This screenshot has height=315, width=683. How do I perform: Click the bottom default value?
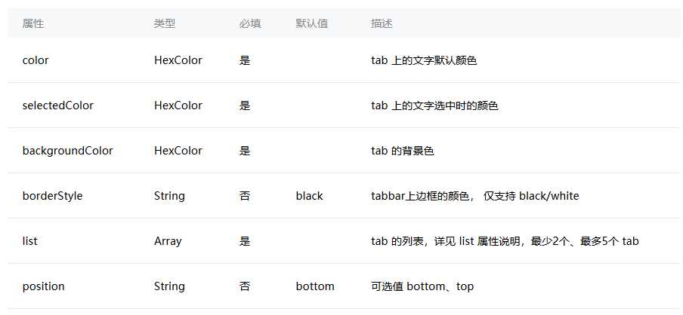315,286
